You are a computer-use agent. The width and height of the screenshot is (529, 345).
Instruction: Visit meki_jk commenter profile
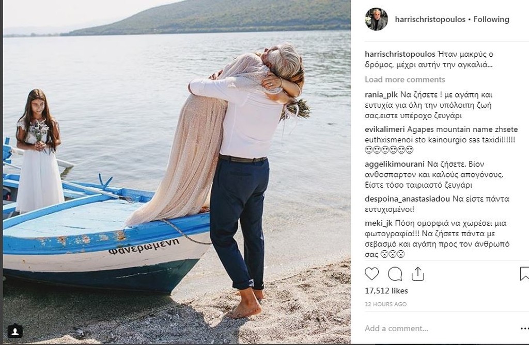tap(379, 223)
